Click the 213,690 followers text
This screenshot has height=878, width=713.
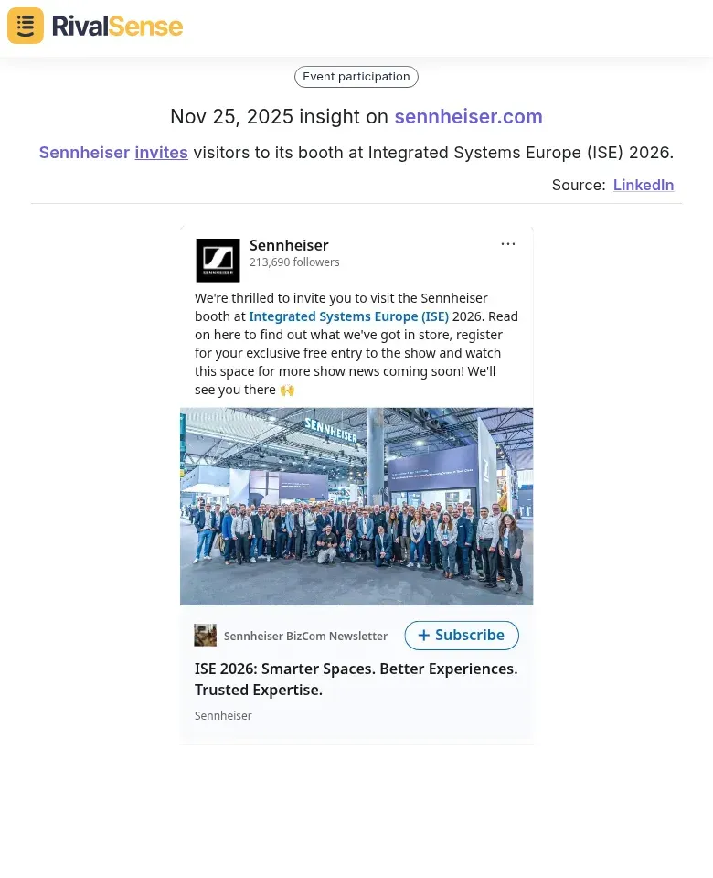click(x=294, y=262)
